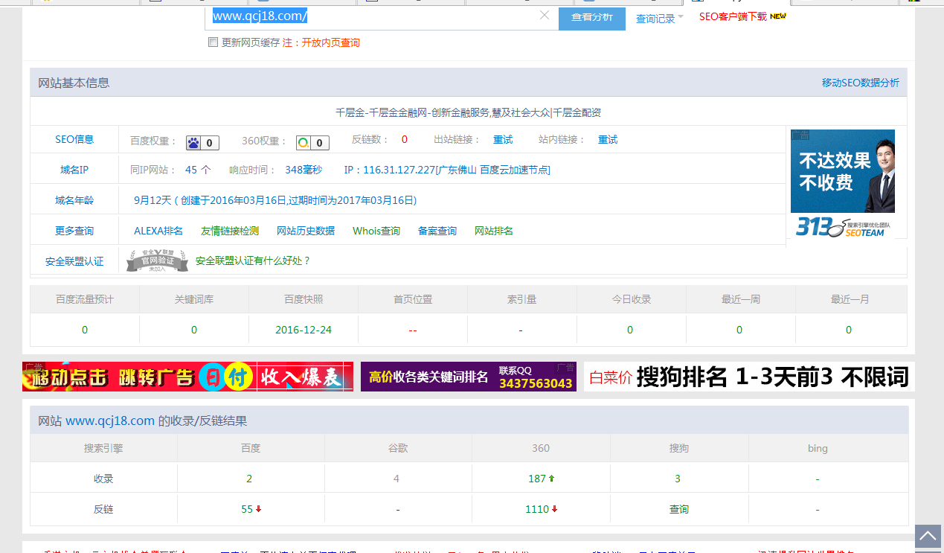The height and width of the screenshot is (553, 944).
Task: Click 重试 next to 出站链接
Action: click(x=503, y=139)
